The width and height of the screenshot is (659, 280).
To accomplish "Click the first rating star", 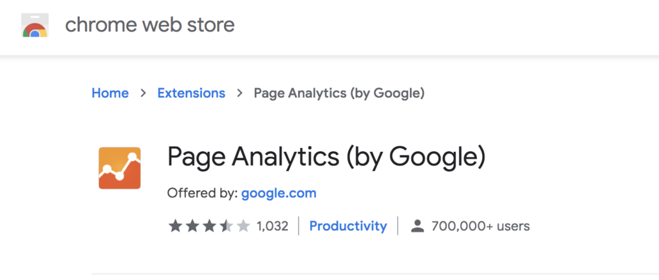I will (x=175, y=226).
